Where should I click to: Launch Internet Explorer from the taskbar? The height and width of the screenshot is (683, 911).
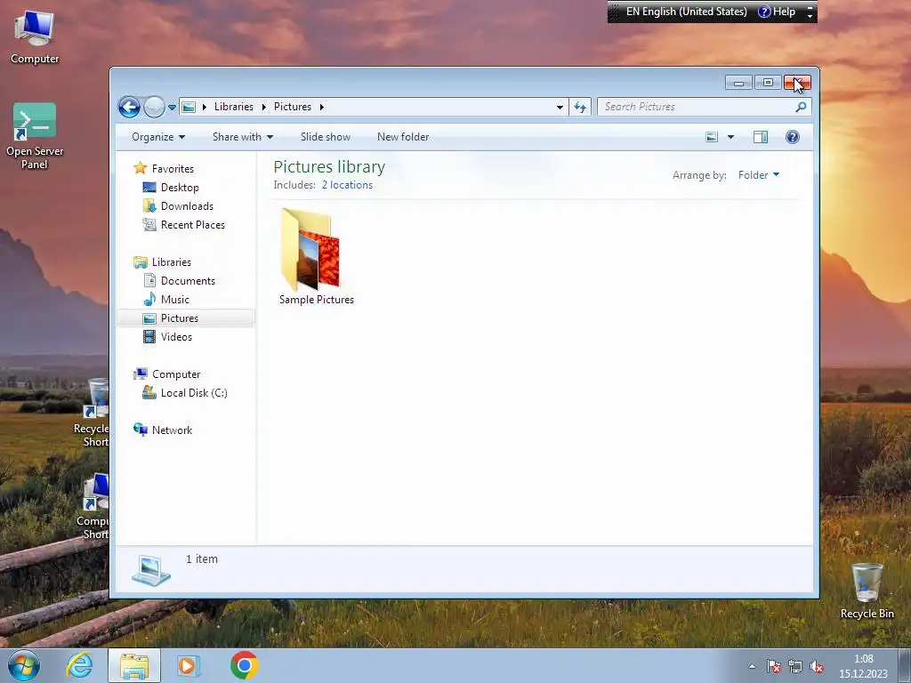[79, 665]
